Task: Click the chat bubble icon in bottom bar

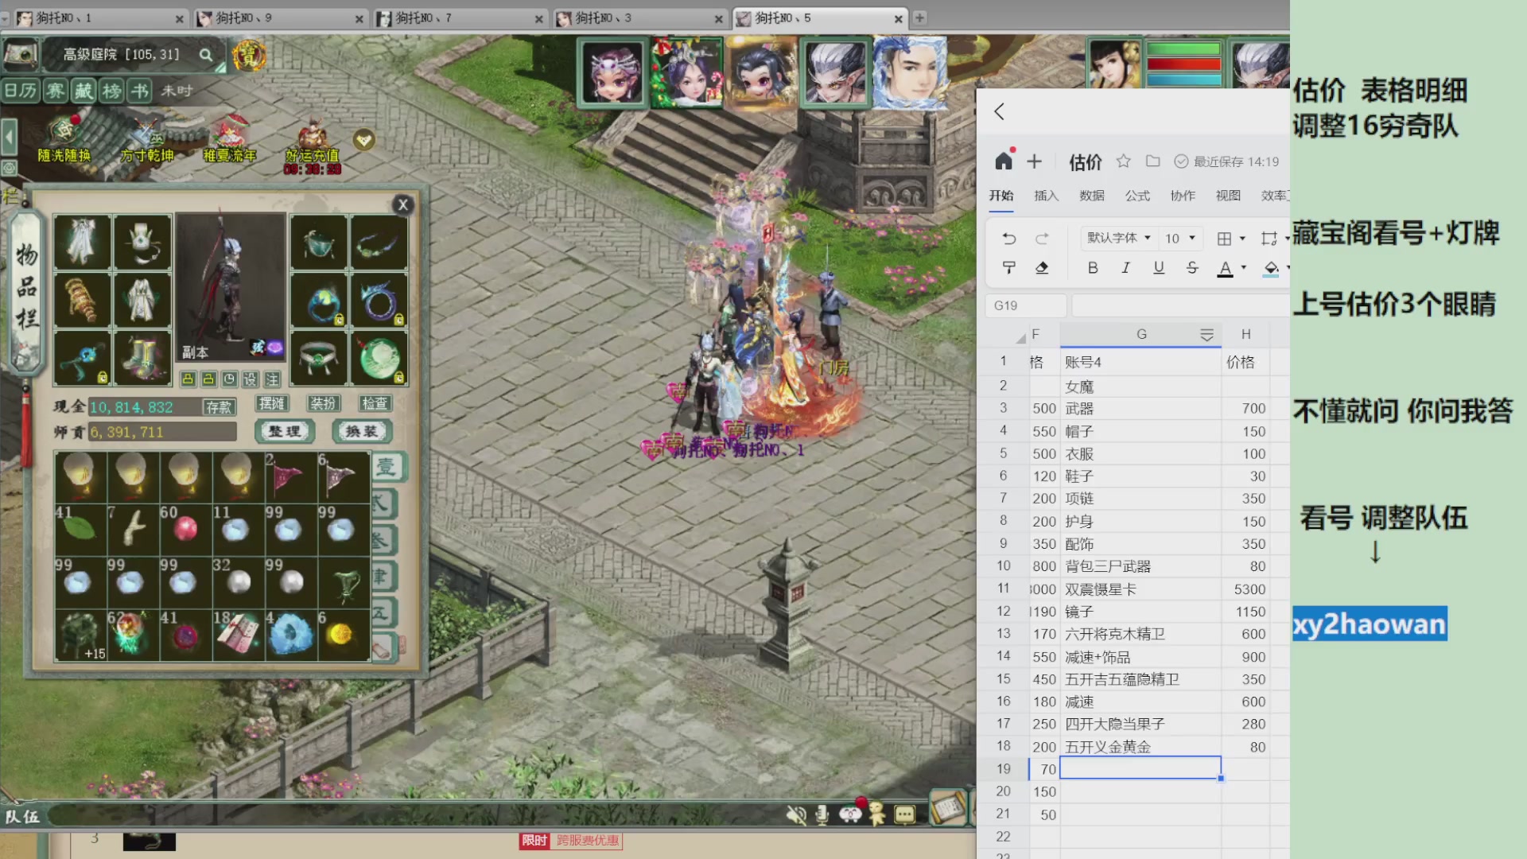Action: tap(904, 814)
